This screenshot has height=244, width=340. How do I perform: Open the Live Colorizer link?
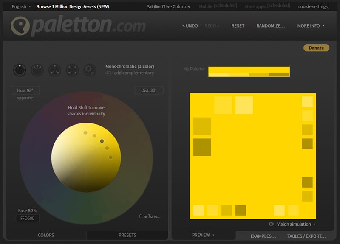click(x=177, y=6)
